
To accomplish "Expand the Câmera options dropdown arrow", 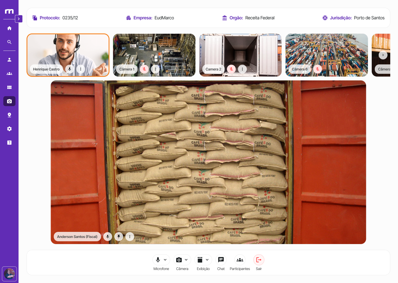I will click(x=186, y=260).
